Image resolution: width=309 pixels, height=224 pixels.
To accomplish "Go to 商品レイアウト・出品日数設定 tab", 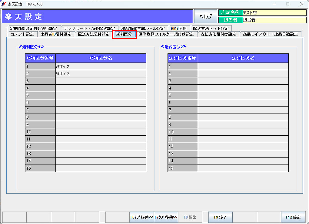I will (270, 34).
